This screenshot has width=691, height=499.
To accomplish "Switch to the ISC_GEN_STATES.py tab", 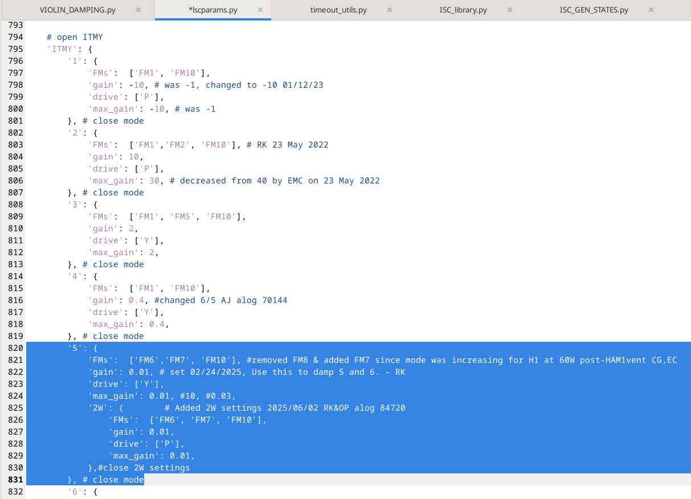I will click(x=594, y=10).
